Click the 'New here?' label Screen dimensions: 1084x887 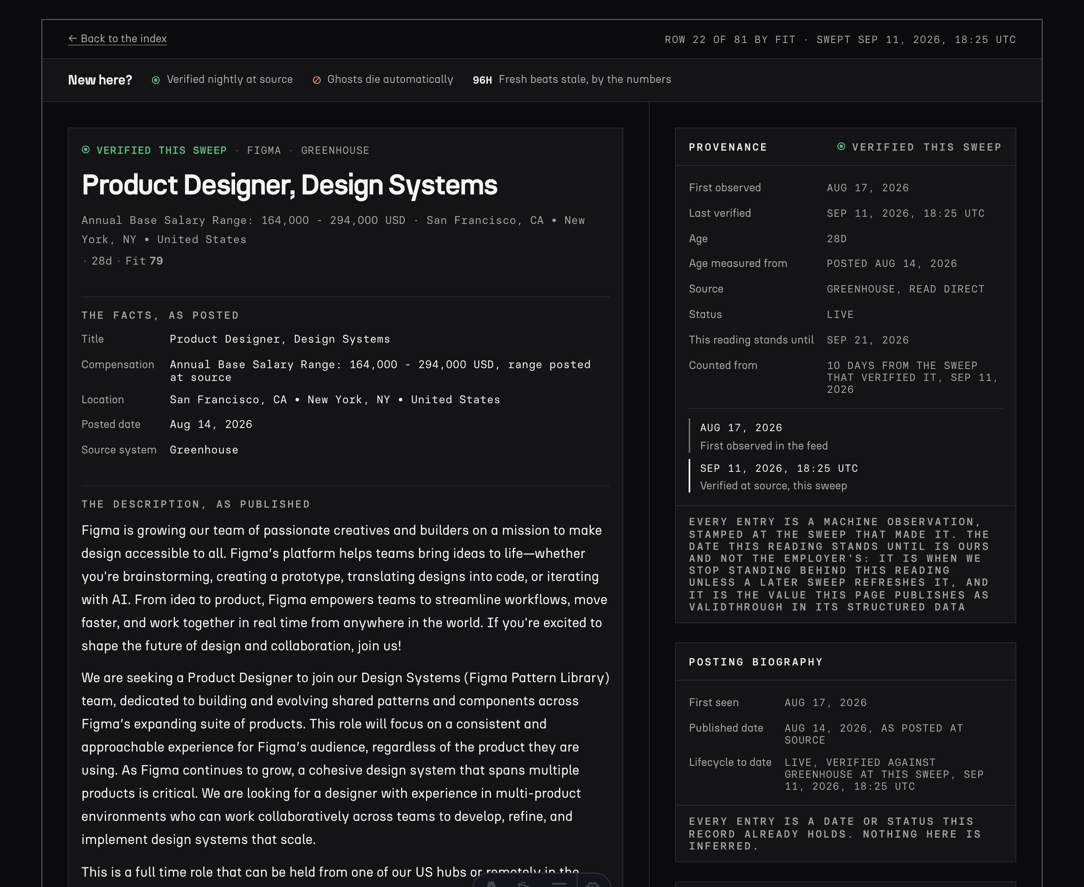[100, 80]
